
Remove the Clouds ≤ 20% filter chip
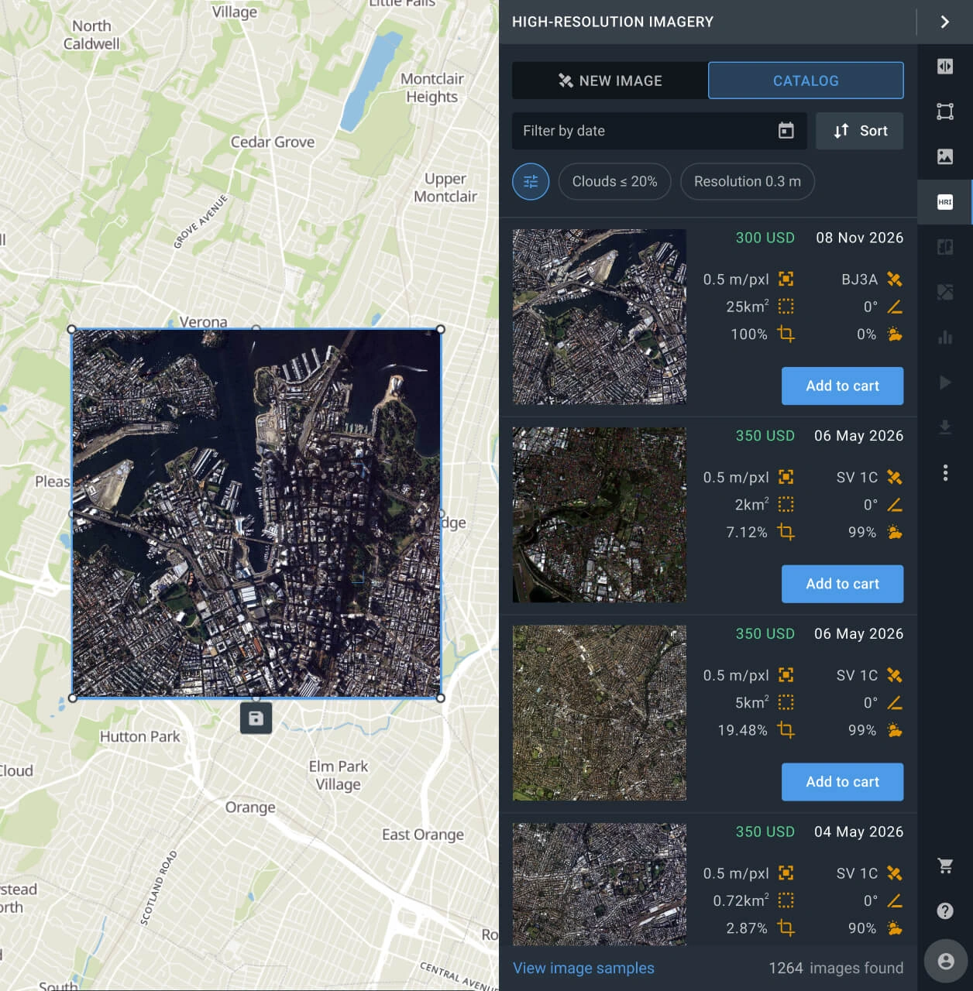pyautogui.click(x=614, y=182)
